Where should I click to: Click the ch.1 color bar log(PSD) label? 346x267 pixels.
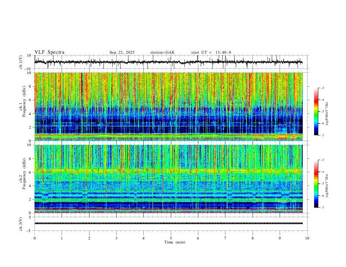tap(327, 114)
